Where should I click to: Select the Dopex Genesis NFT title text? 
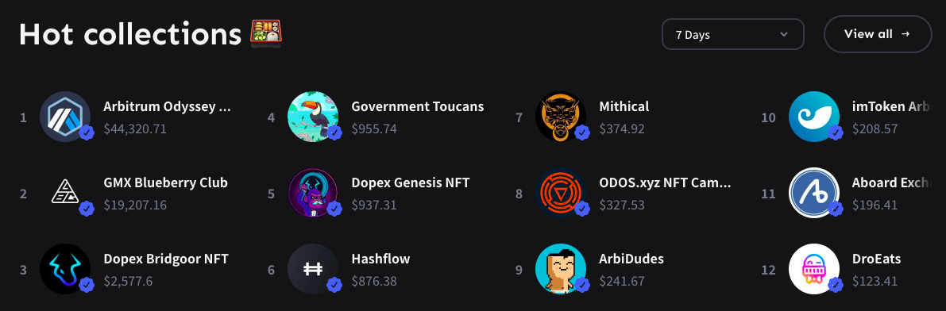[x=411, y=182]
